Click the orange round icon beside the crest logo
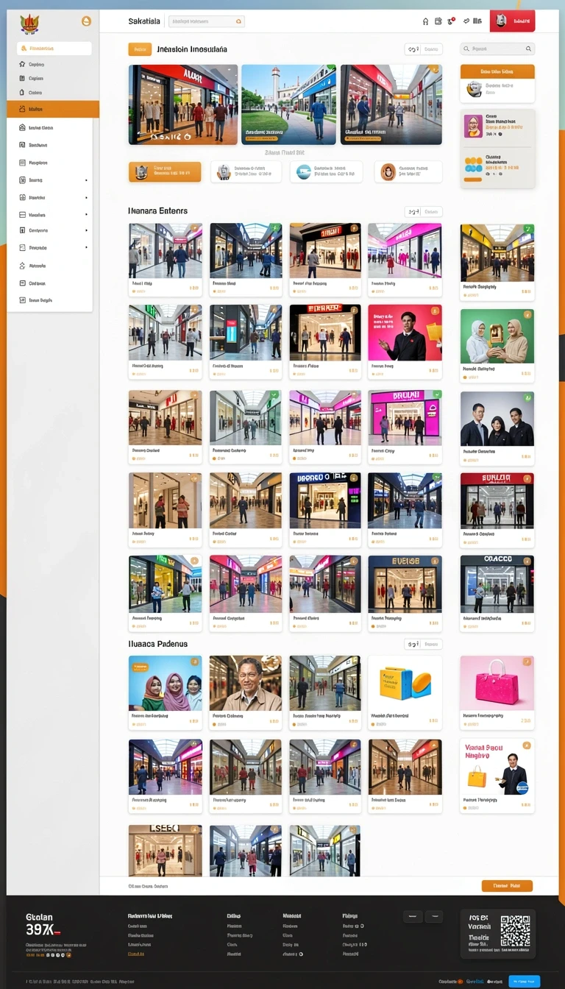The height and width of the screenshot is (989, 565). [86, 21]
